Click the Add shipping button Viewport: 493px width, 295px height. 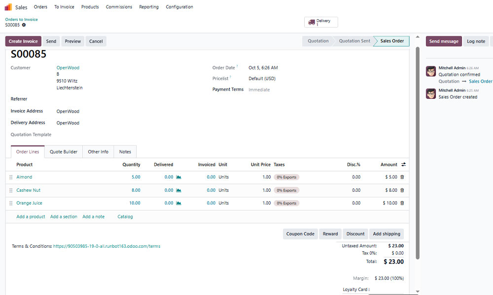point(387,234)
